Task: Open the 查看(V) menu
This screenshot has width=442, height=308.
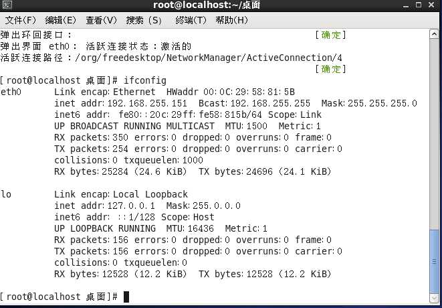Action: click(x=102, y=20)
